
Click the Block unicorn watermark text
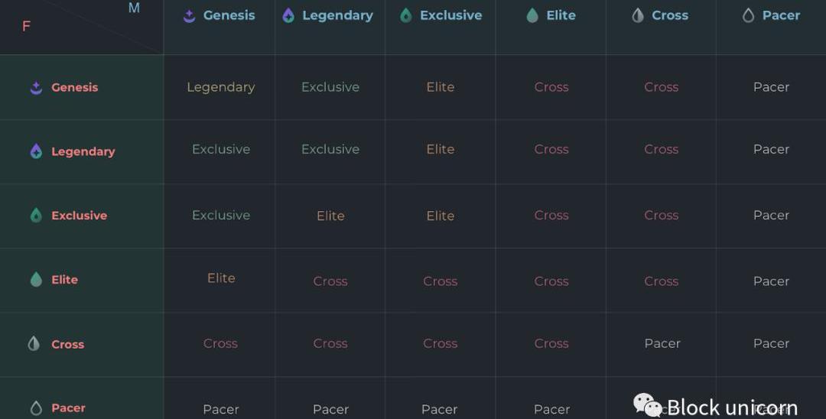coord(732,408)
